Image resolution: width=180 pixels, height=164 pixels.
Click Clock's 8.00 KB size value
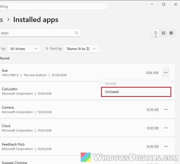point(152,128)
